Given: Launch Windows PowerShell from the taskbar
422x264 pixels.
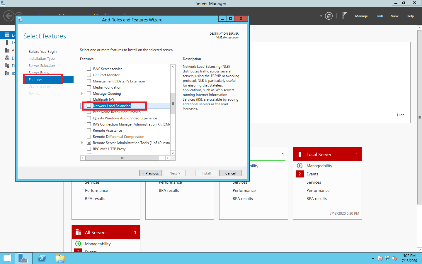Looking at the screenshot, I should 42,258.
